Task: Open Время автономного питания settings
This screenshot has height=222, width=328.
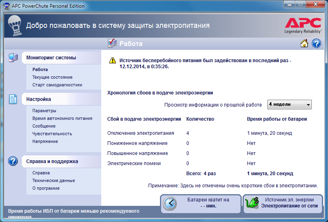Action: [x=62, y=118]
